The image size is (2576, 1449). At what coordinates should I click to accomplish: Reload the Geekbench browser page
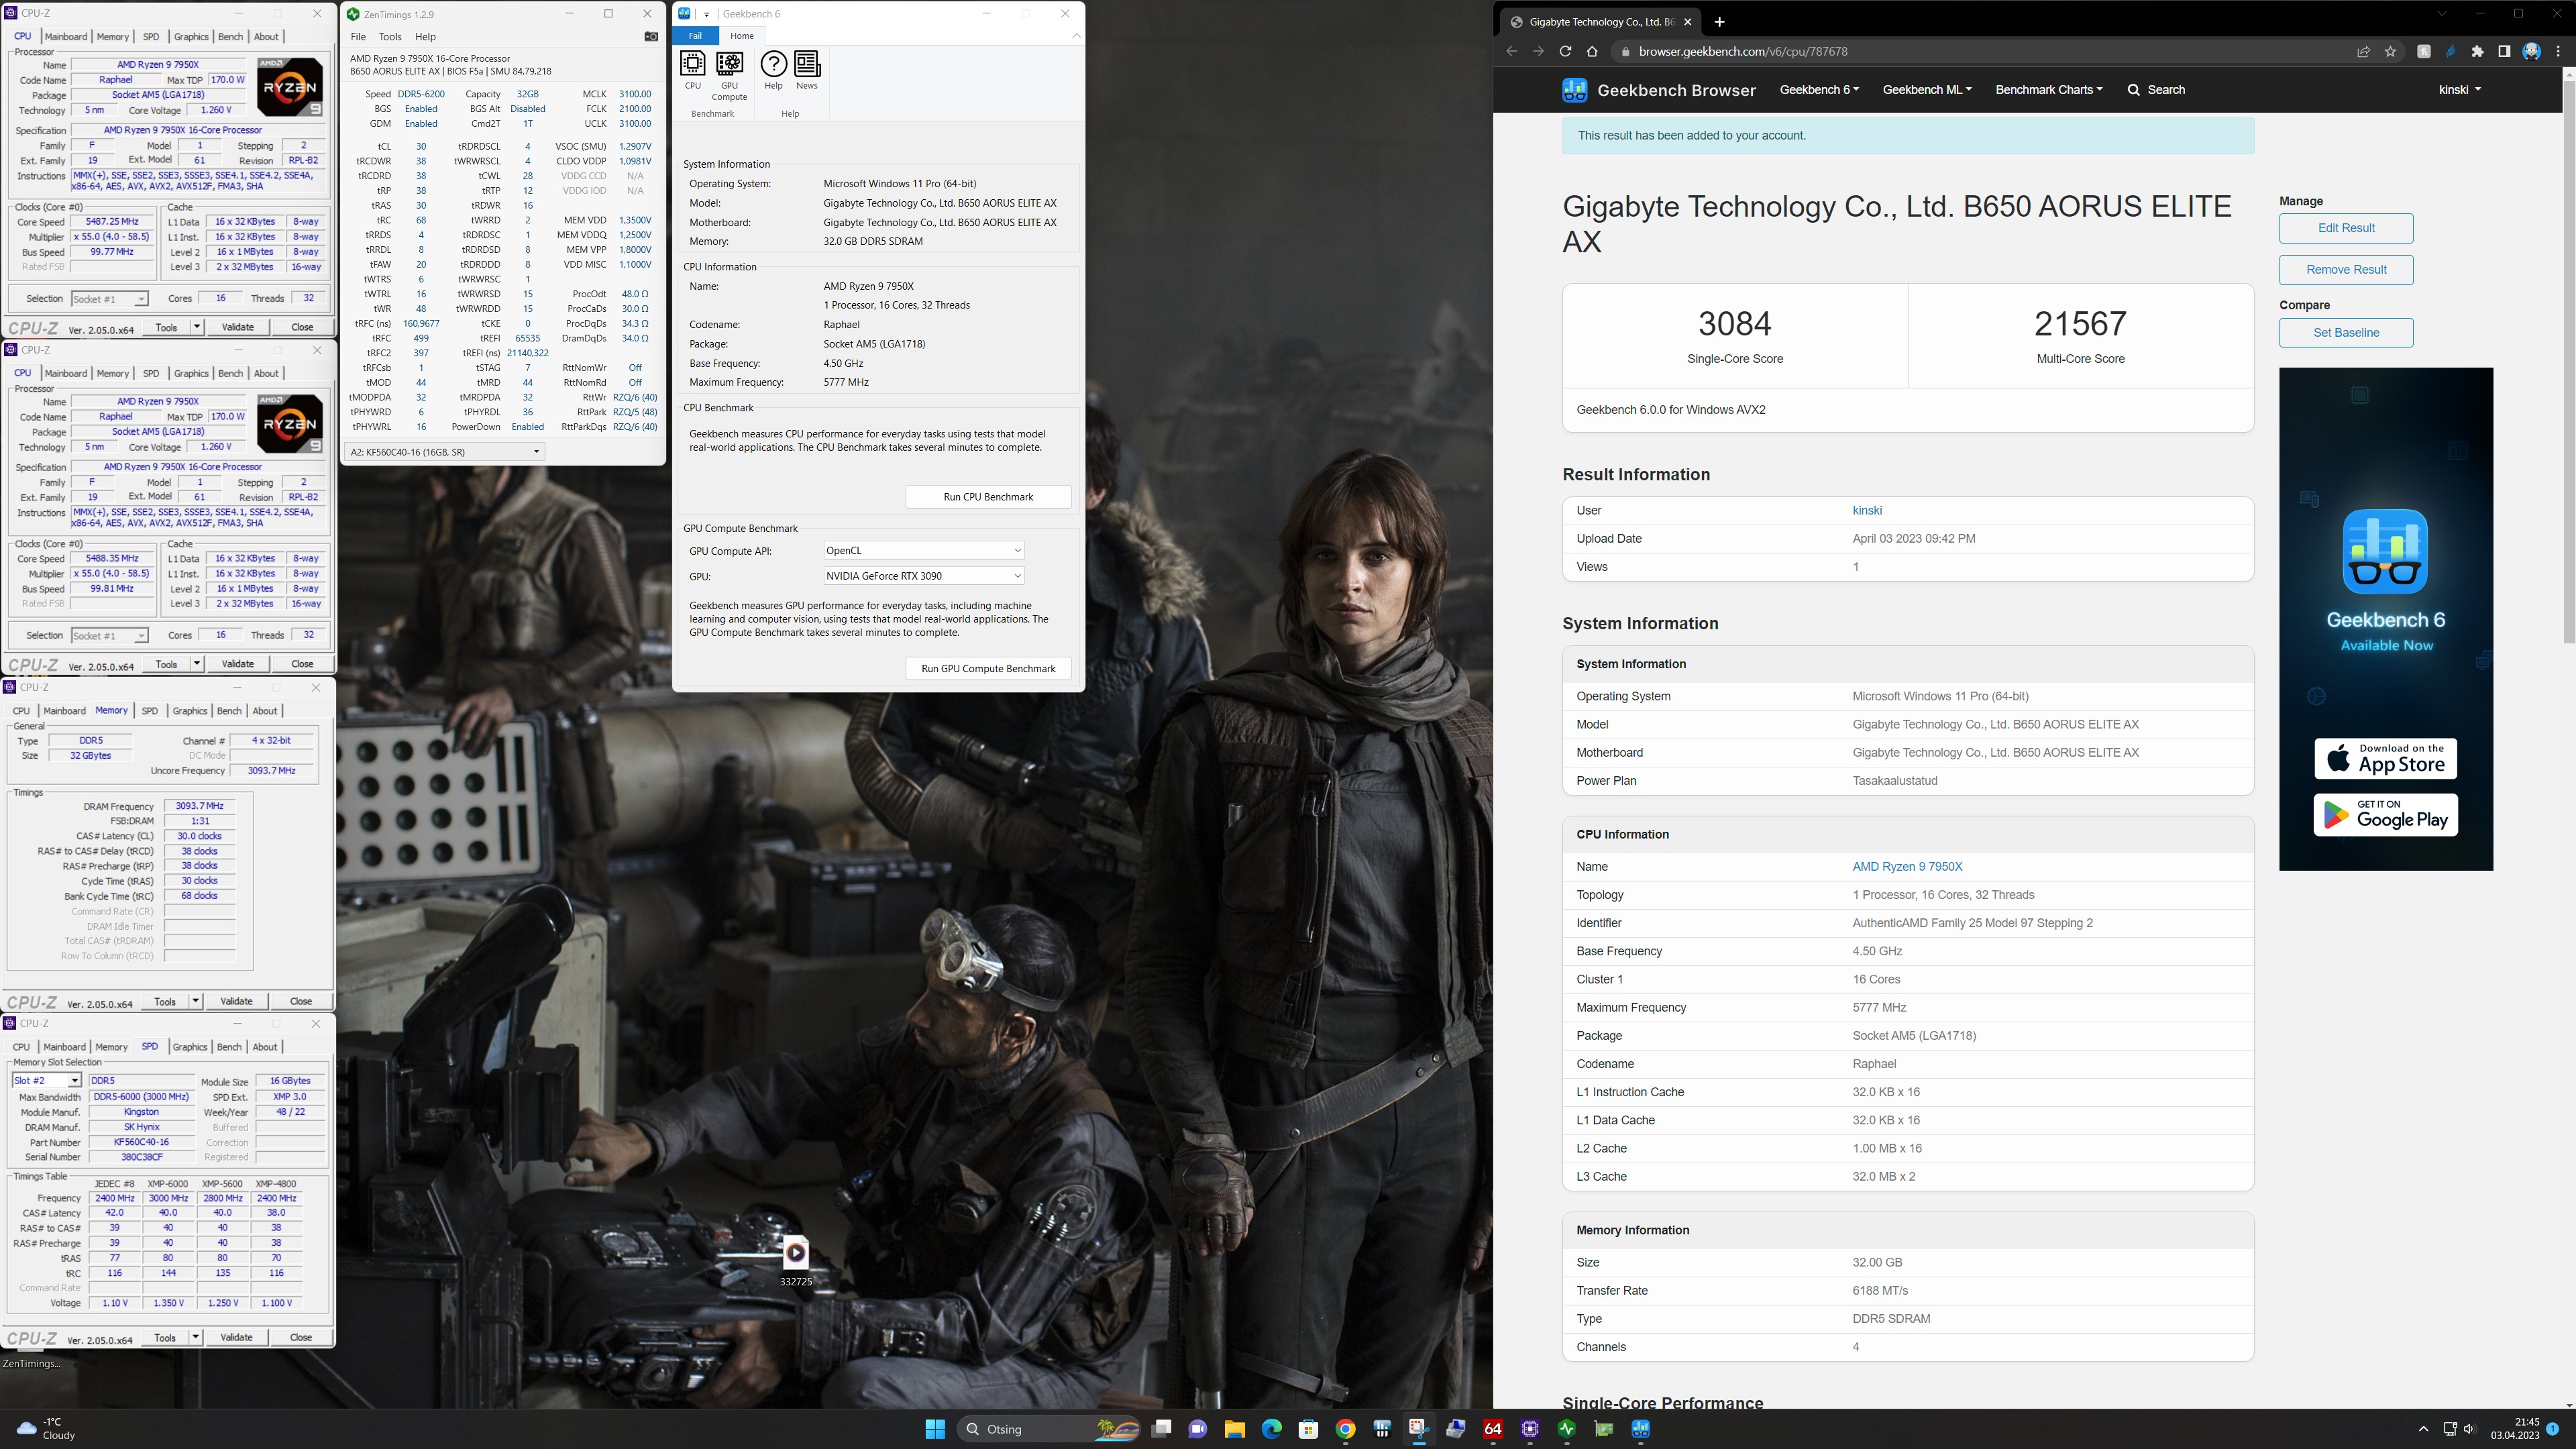point(1565,52)
